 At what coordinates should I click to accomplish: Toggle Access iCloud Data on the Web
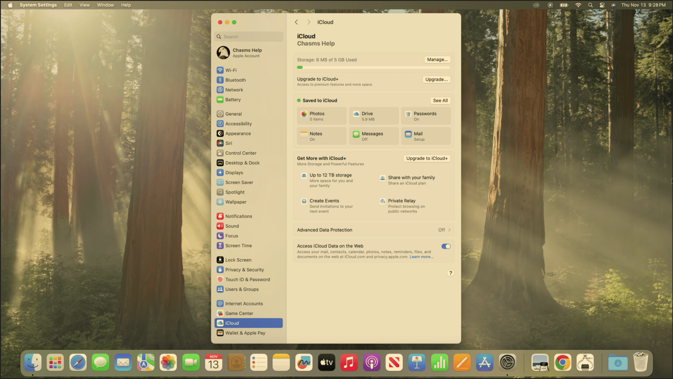[446, 246]
